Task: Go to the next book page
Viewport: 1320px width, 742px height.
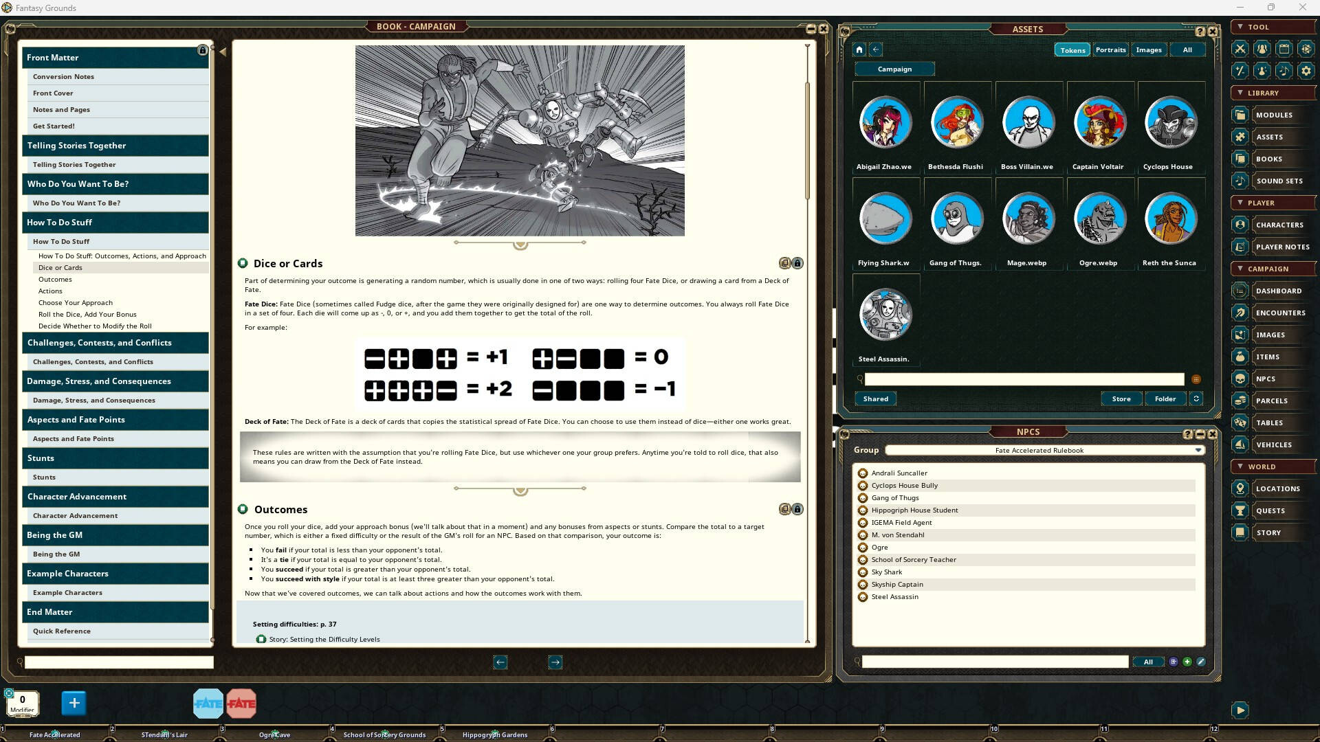Action: (x=555, y=662)
